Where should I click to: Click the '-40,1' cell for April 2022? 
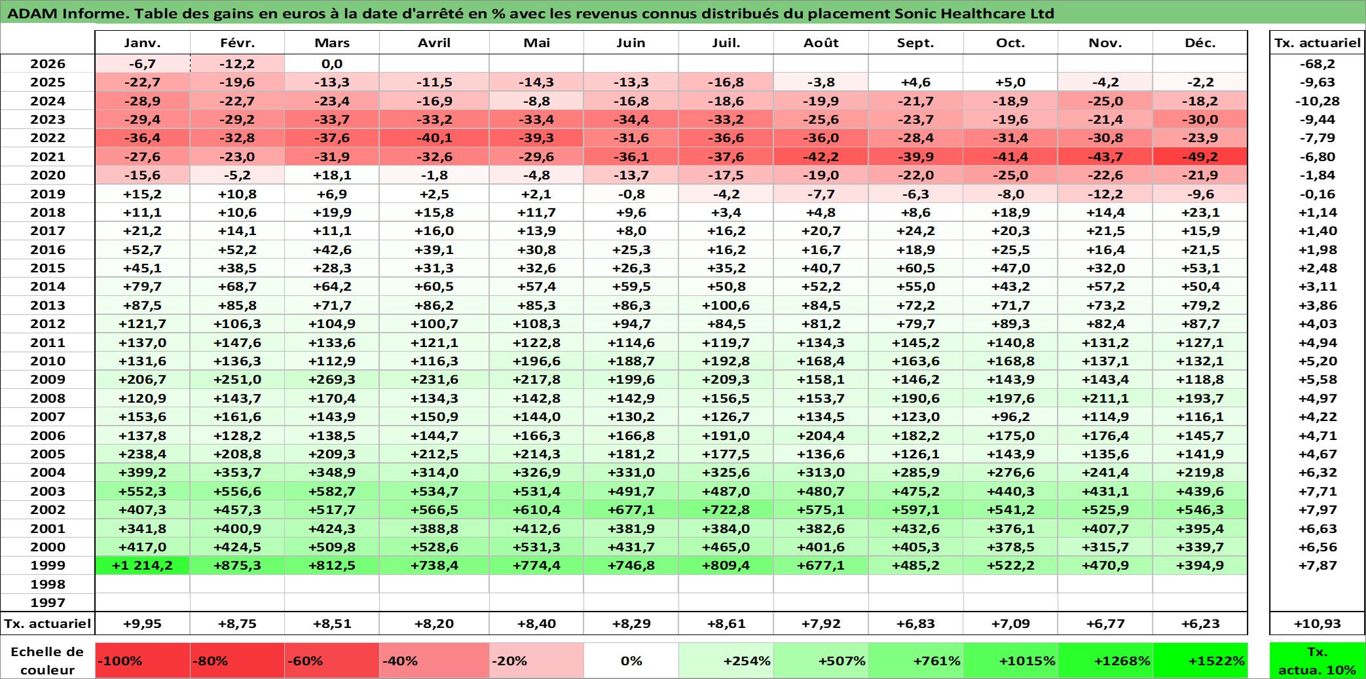coord(434,138)
